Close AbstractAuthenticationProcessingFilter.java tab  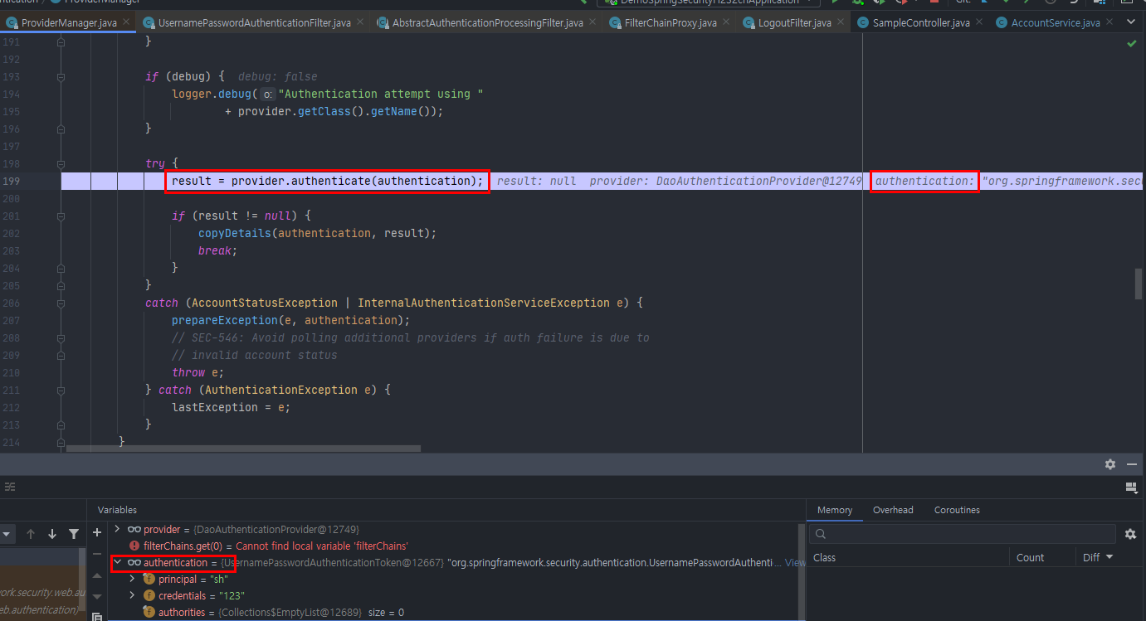pos(593,22)
